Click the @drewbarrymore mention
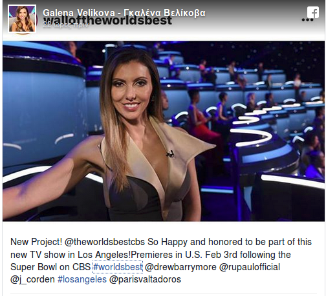Screen dimensions: 326x296 tap(180, 267)
